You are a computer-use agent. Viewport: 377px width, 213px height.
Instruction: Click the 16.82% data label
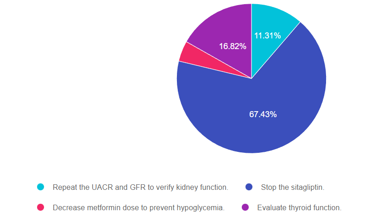(x=232, y=46)
